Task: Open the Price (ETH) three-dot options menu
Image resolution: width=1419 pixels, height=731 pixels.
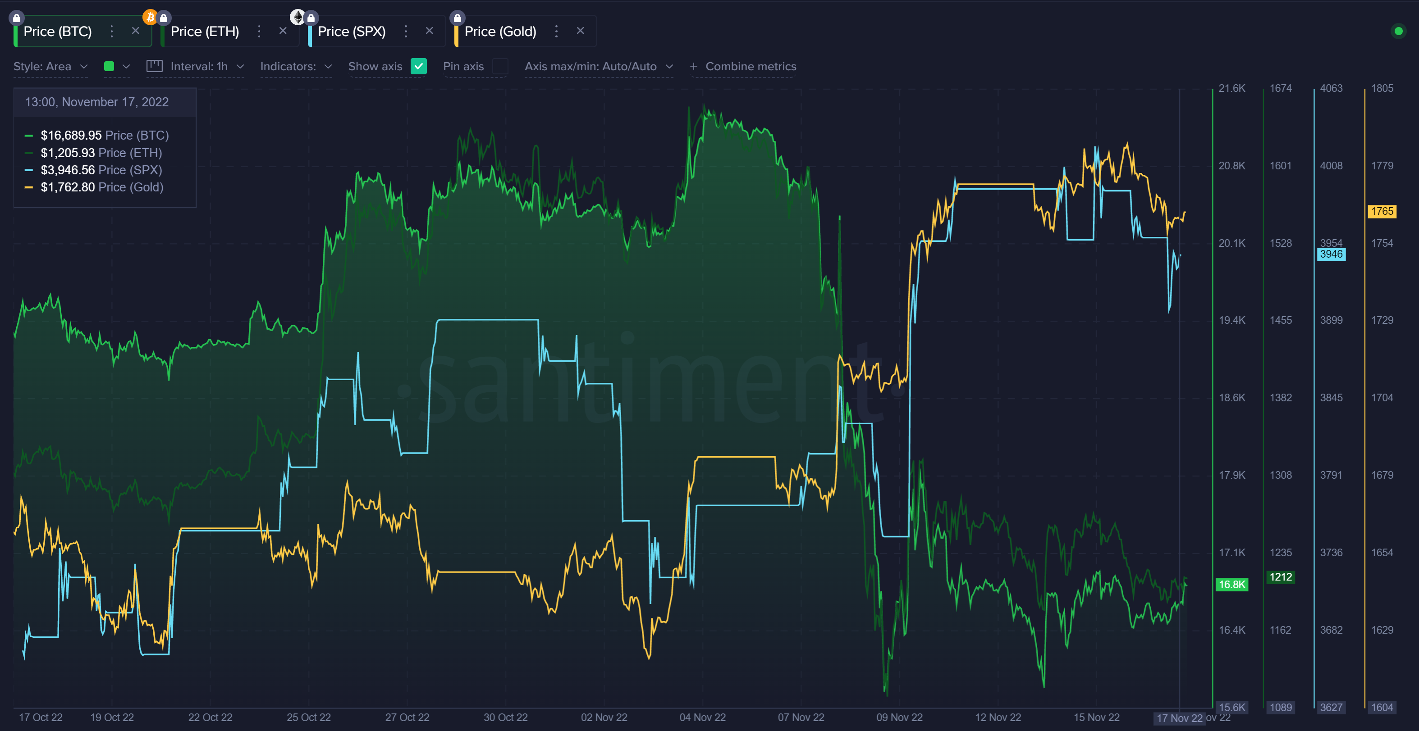Action: click(259, 32)
